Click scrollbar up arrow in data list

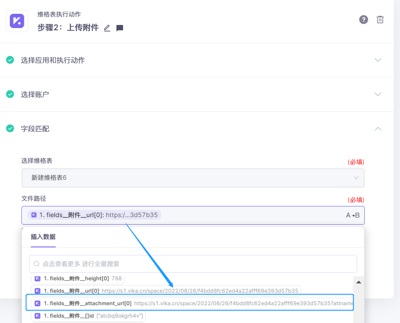(x=359, y=282)
